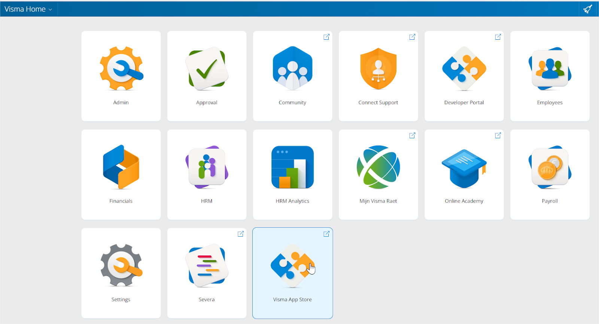
Task: Open the HRM app icon
Action: pos(207,167)
